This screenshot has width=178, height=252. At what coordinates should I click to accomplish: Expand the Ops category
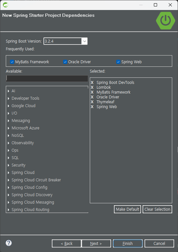pos(8,150)
